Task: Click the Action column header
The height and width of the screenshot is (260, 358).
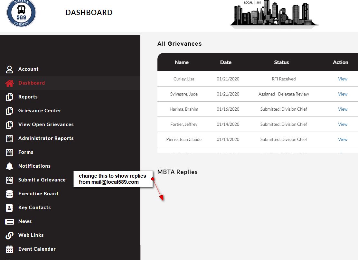Action: pos(340,62)
